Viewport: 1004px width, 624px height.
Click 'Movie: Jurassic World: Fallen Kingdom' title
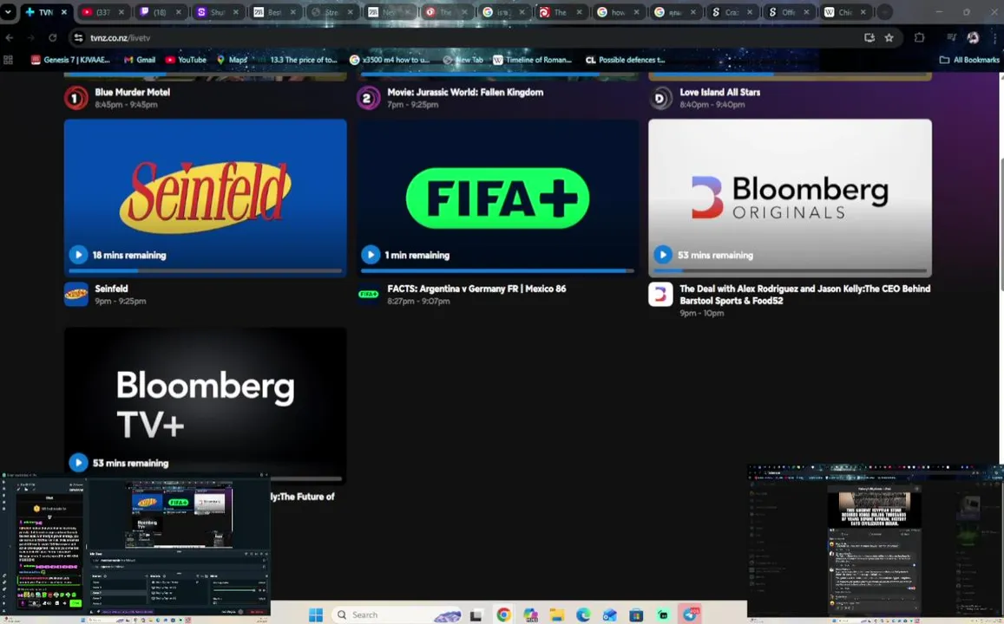(465, 92)
